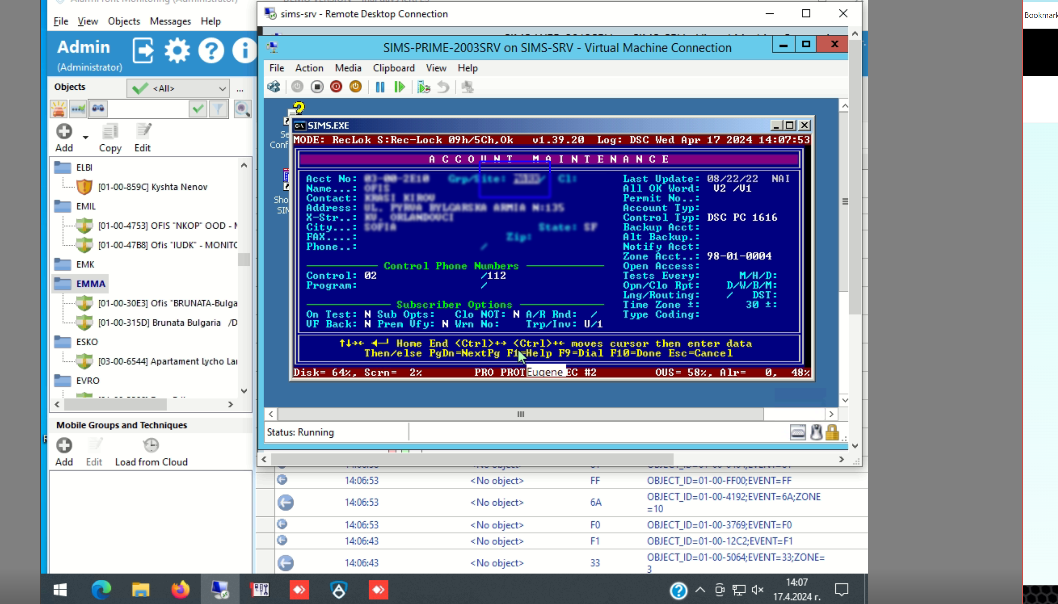
Task: Click the Edit object button
Action: point(143,138)
